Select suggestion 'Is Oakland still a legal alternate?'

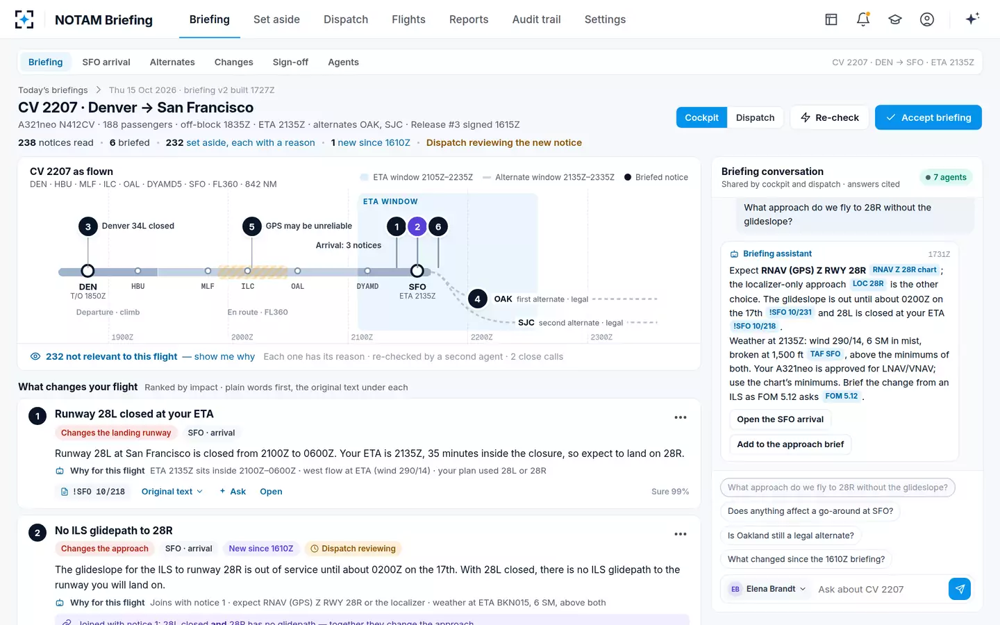[x=791, y=535]
